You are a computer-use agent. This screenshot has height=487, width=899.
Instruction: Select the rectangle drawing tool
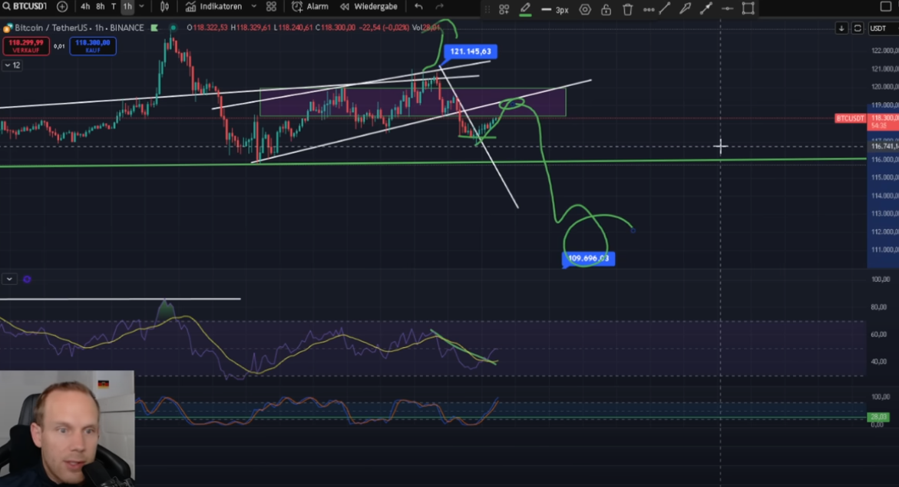pos(749,8)
